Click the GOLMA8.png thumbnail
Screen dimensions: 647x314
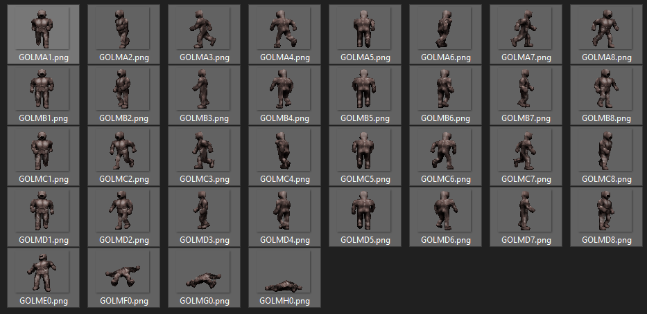[x=605, y=29]
